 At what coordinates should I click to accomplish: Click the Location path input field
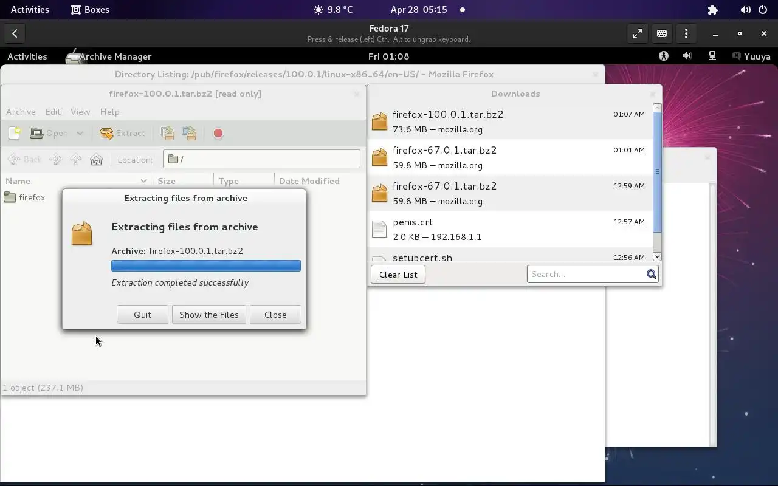point(261,159)
